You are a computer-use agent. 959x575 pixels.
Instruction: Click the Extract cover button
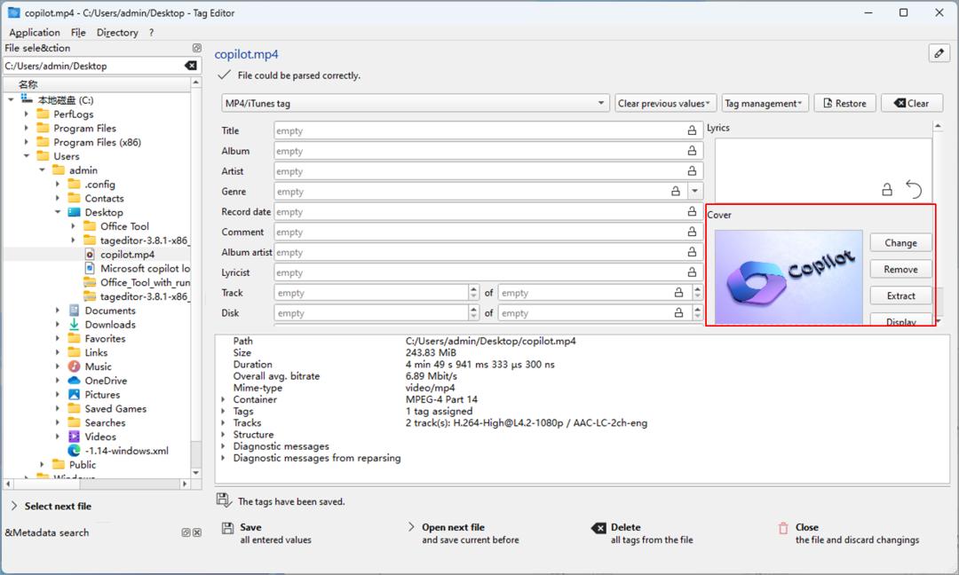click(x=900, y=296)
